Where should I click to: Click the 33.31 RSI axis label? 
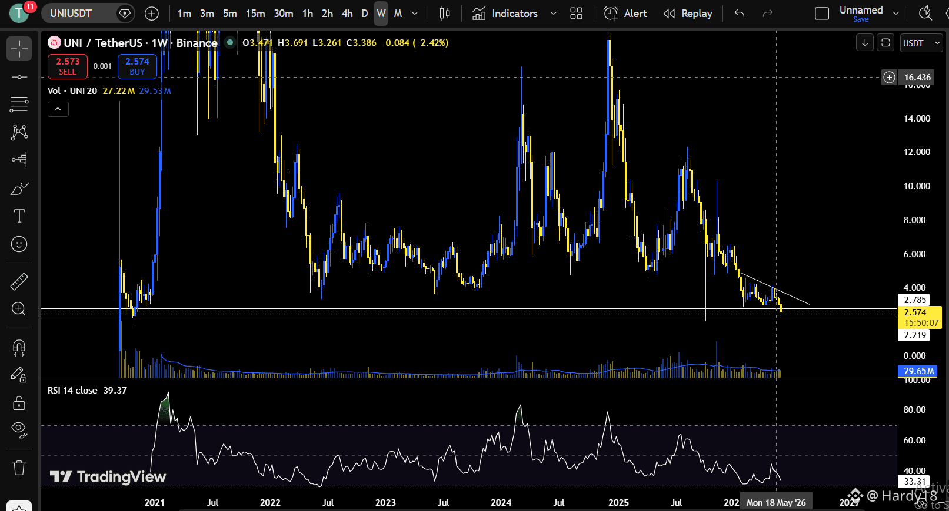(x=915, y=482)
